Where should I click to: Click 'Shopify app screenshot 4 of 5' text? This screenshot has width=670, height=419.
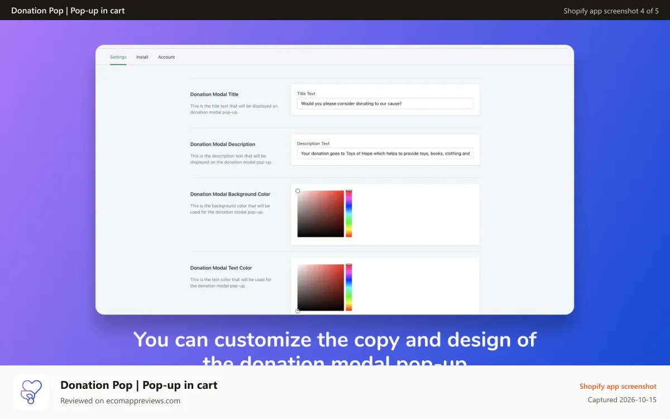[611, 11]
